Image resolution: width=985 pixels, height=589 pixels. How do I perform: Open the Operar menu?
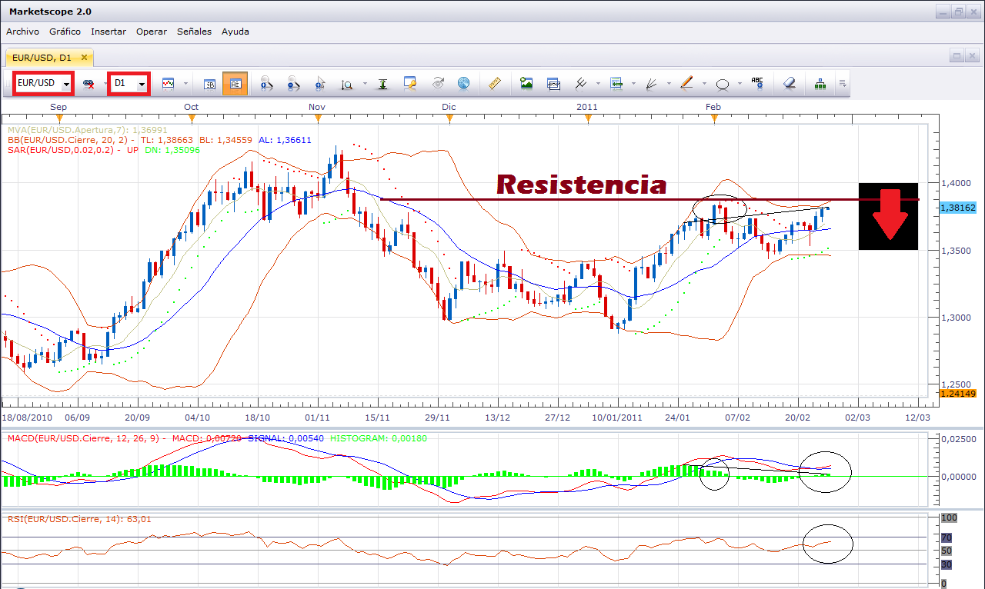152,32
